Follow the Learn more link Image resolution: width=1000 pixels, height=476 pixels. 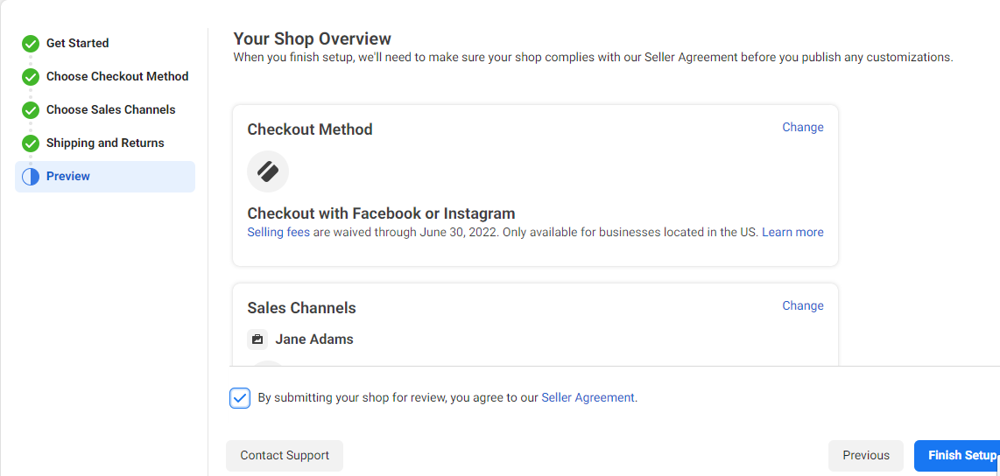tap(792, 232)
